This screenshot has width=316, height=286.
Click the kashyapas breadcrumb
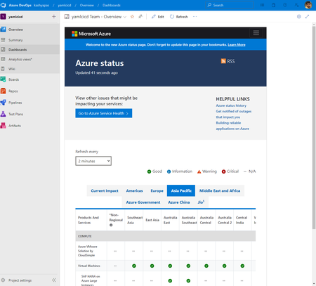[41, 5]
